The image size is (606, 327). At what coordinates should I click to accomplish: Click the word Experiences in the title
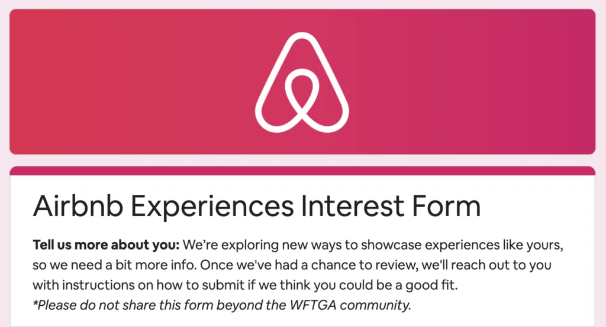(x=212, y=207)
